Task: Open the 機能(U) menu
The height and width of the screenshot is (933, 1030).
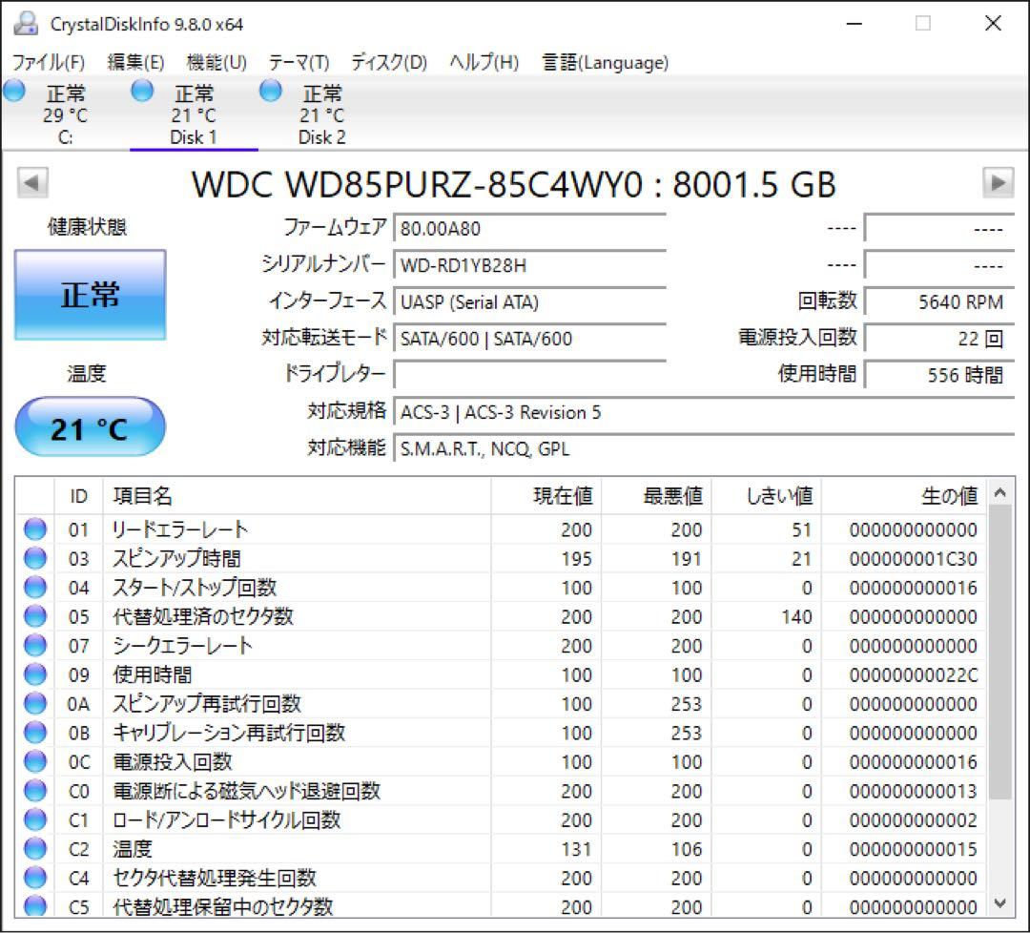Action: click(x=216, y=62)
